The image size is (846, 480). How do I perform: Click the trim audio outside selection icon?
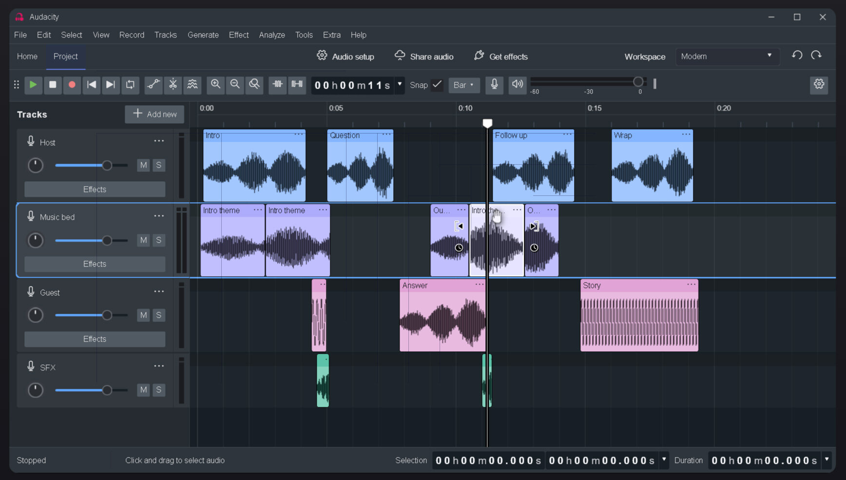277,85
